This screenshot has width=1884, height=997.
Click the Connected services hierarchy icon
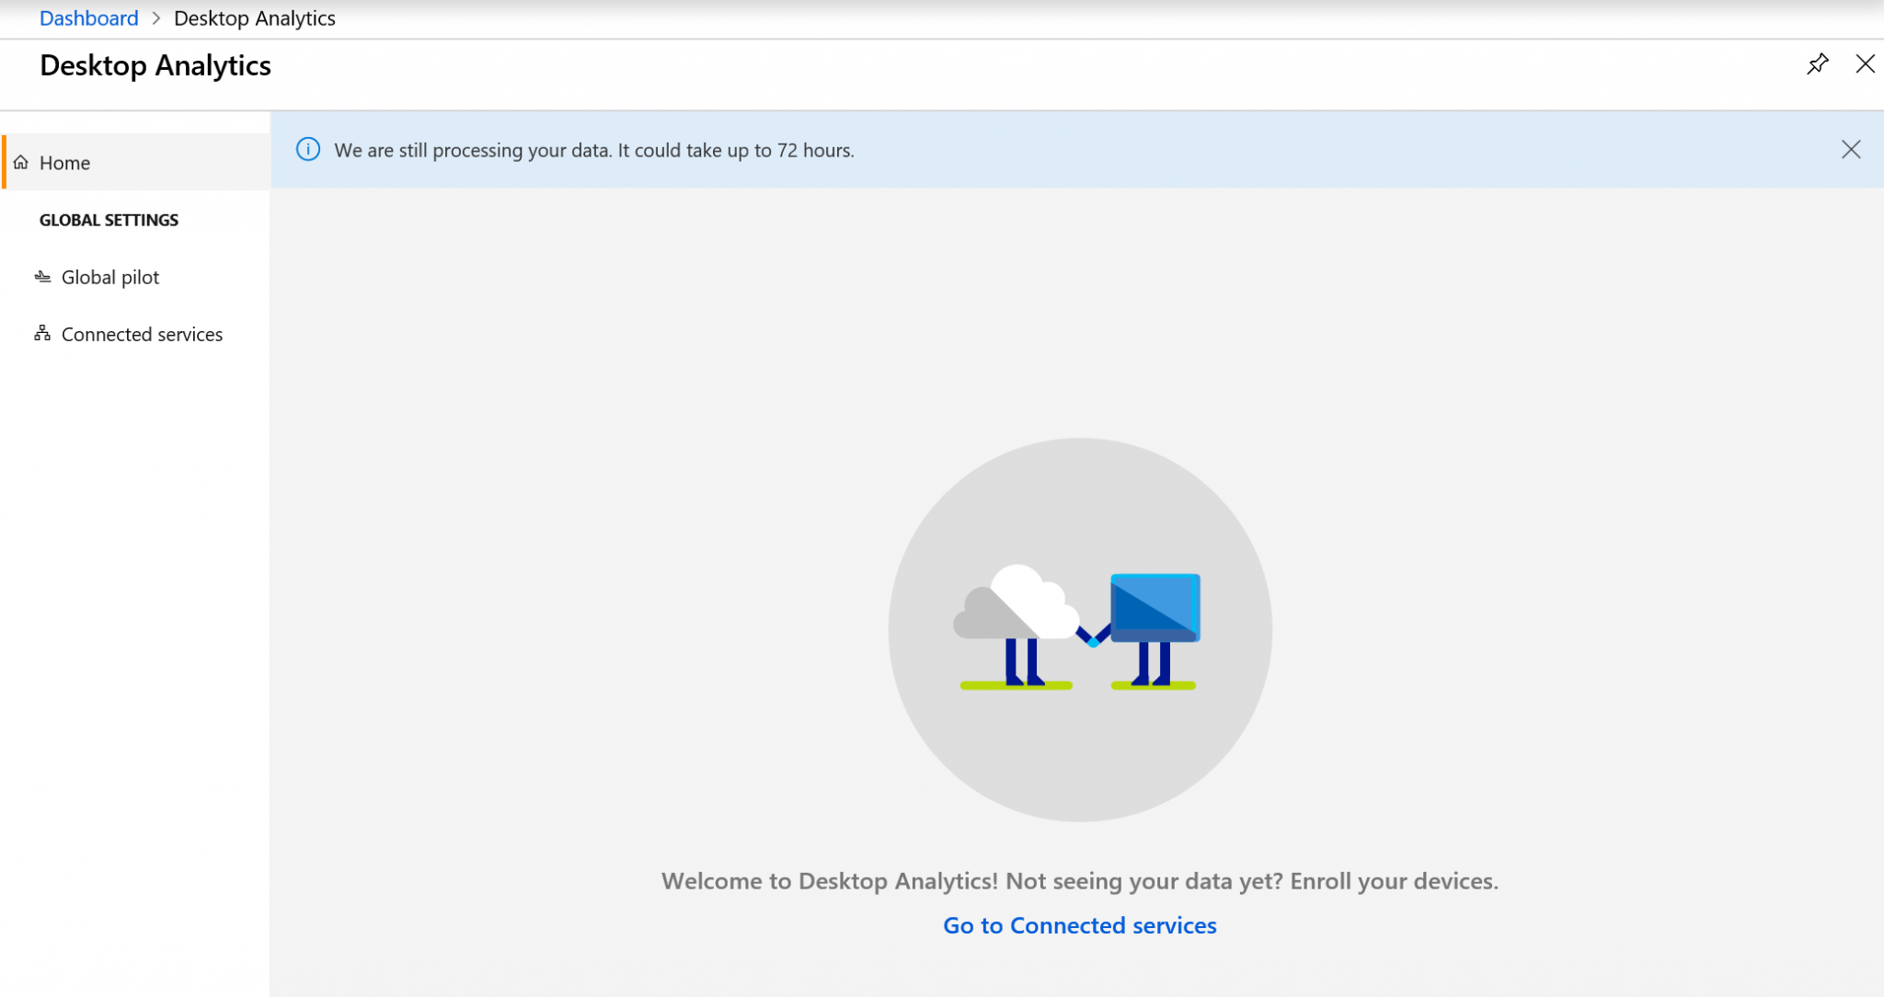point(41,333)
